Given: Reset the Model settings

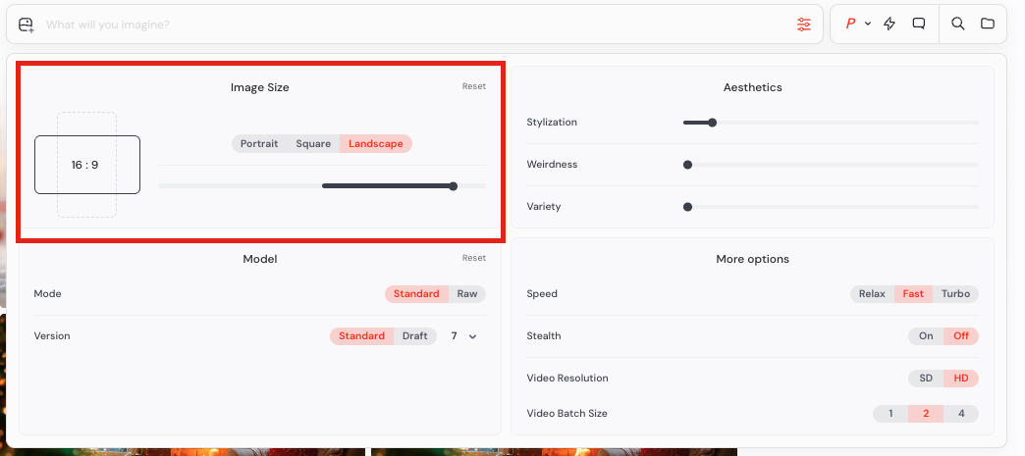Looking at the screenshot, I should click(473, 258).
